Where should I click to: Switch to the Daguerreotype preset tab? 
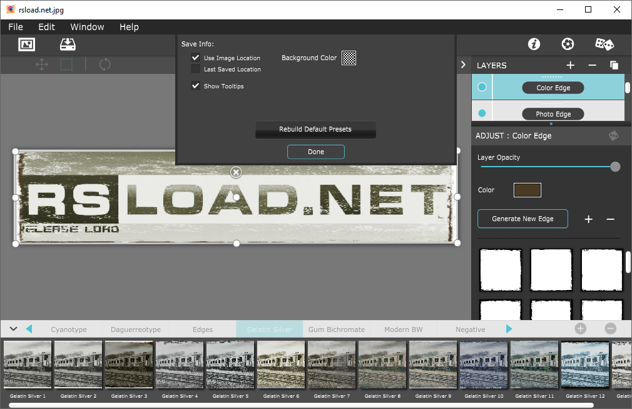coord(136,329)
